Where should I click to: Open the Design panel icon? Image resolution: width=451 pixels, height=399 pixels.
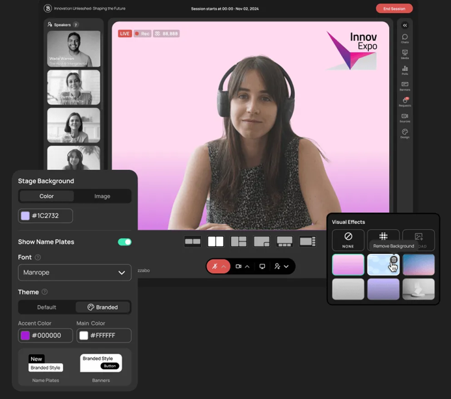pyautogui.click(x=405, y=133)
